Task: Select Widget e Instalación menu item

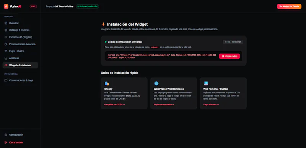Action: (x=20, y=65)
